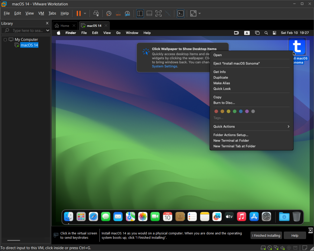
Task: Apply the purple tag color
Action: (247, 111)
